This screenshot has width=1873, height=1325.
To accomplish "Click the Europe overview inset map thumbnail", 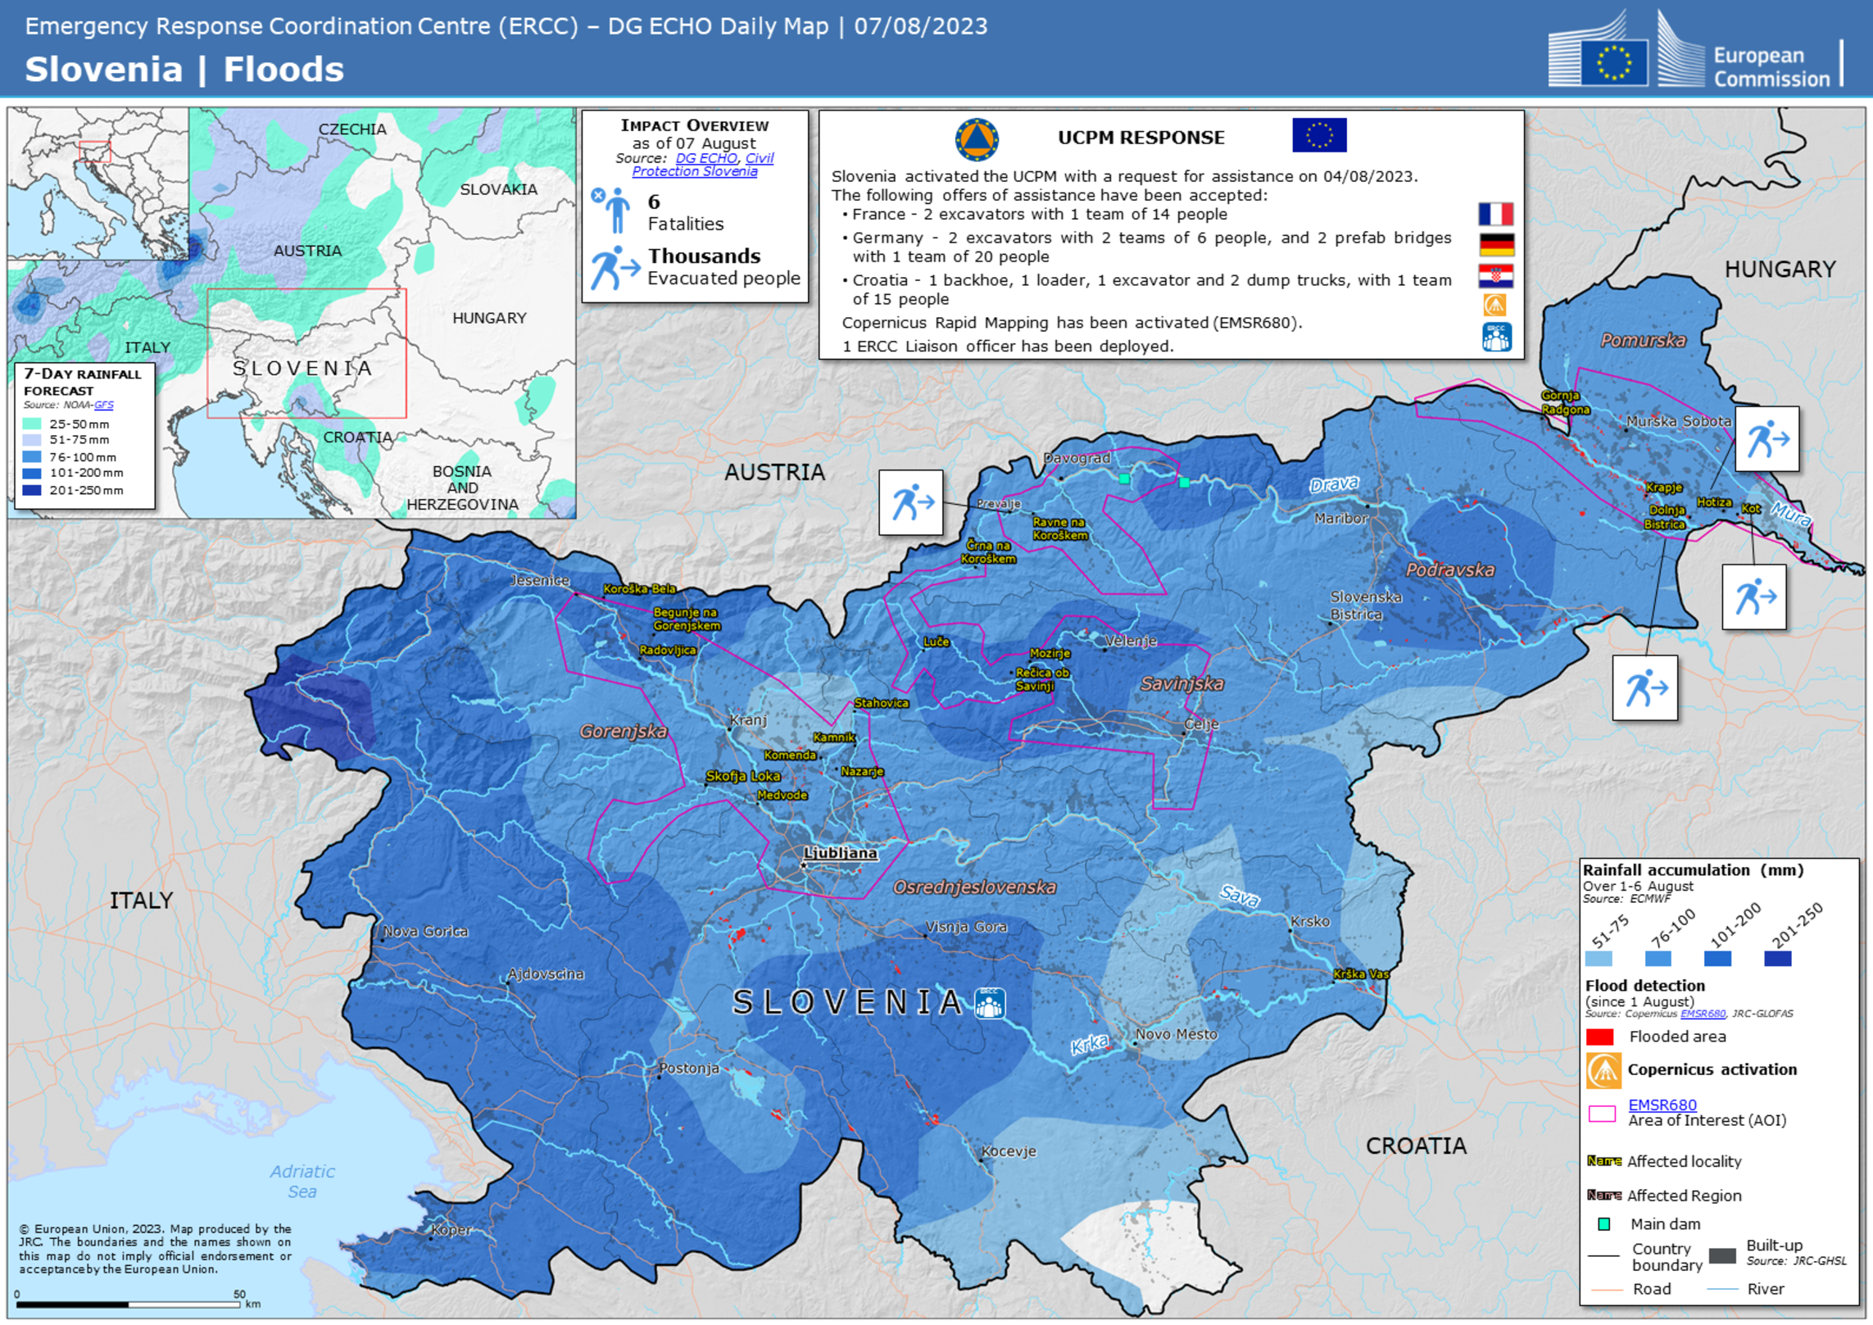I will pyautogui.click(x=98, y=184).
